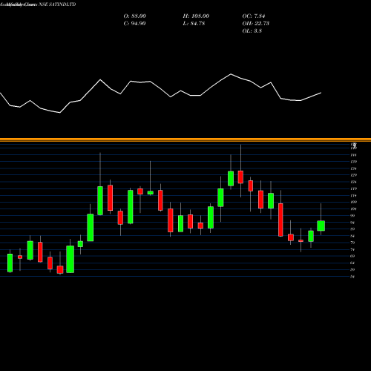Click the 144 price axis label
The height and width of the screenshot is (371, 371).
tap(354, 155)
